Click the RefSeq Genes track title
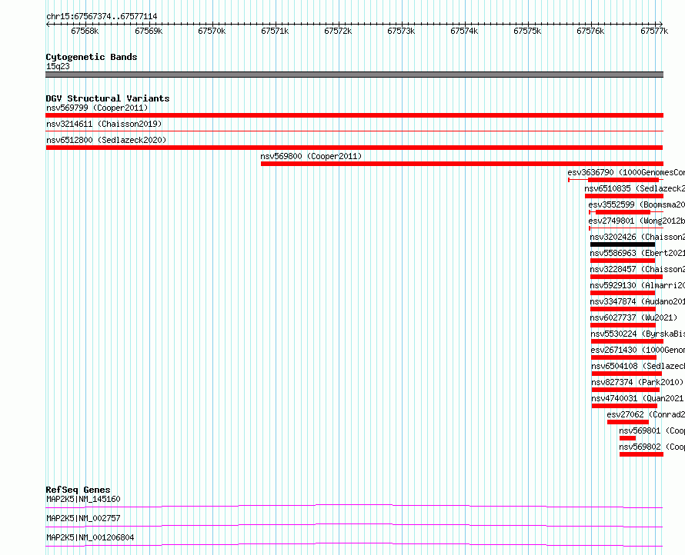The height and width of the screenshot is (555, 685). 79,490
